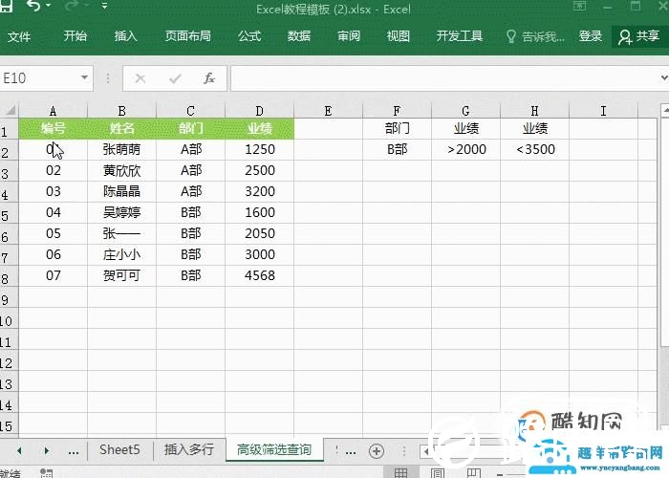Open Customize Quick Access Toolbar dropdown
Screen dimensions: 669x478
[x=104, y=6]
